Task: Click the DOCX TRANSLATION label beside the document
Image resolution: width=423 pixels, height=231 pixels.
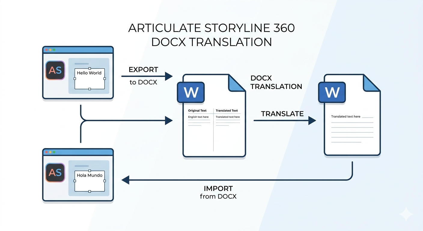Action: pos(276,82)
